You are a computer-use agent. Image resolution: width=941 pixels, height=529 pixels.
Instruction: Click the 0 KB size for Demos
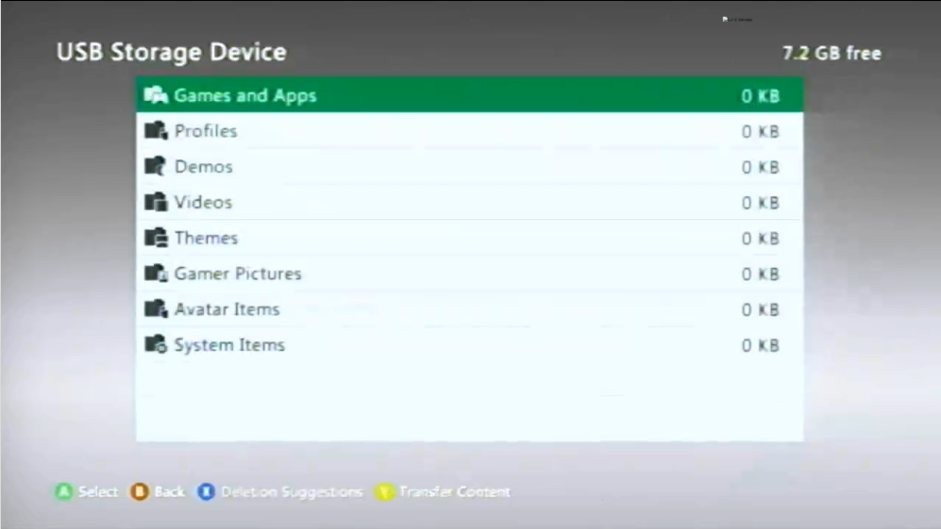click(x=761, y=167)
